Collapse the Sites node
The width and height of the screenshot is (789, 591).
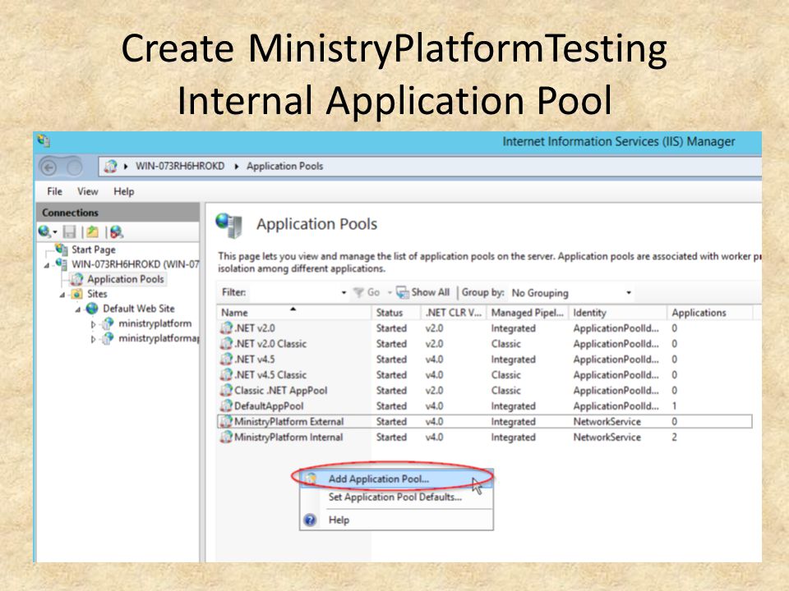click(62, 295)
